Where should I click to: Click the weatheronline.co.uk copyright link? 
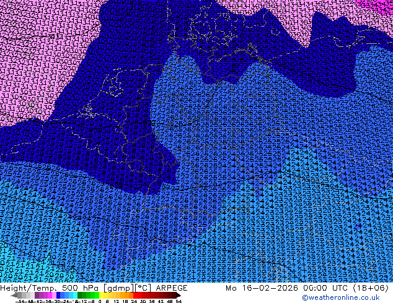(x=341, y=297)
